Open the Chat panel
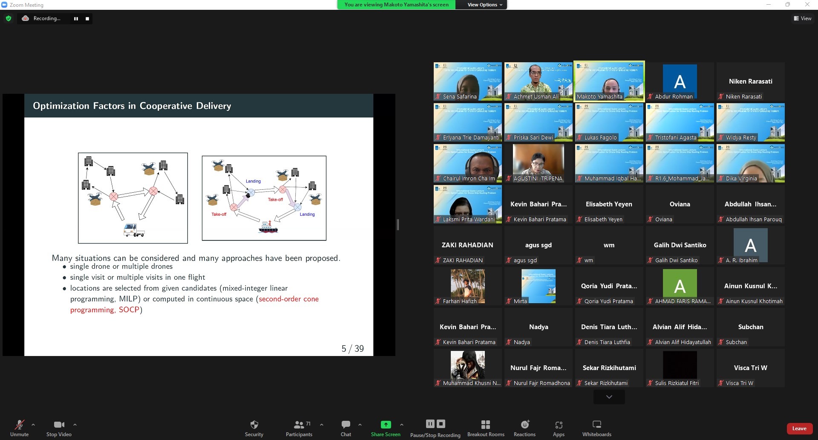This screenshot has width=818, height=440. [x=346, y=425]
